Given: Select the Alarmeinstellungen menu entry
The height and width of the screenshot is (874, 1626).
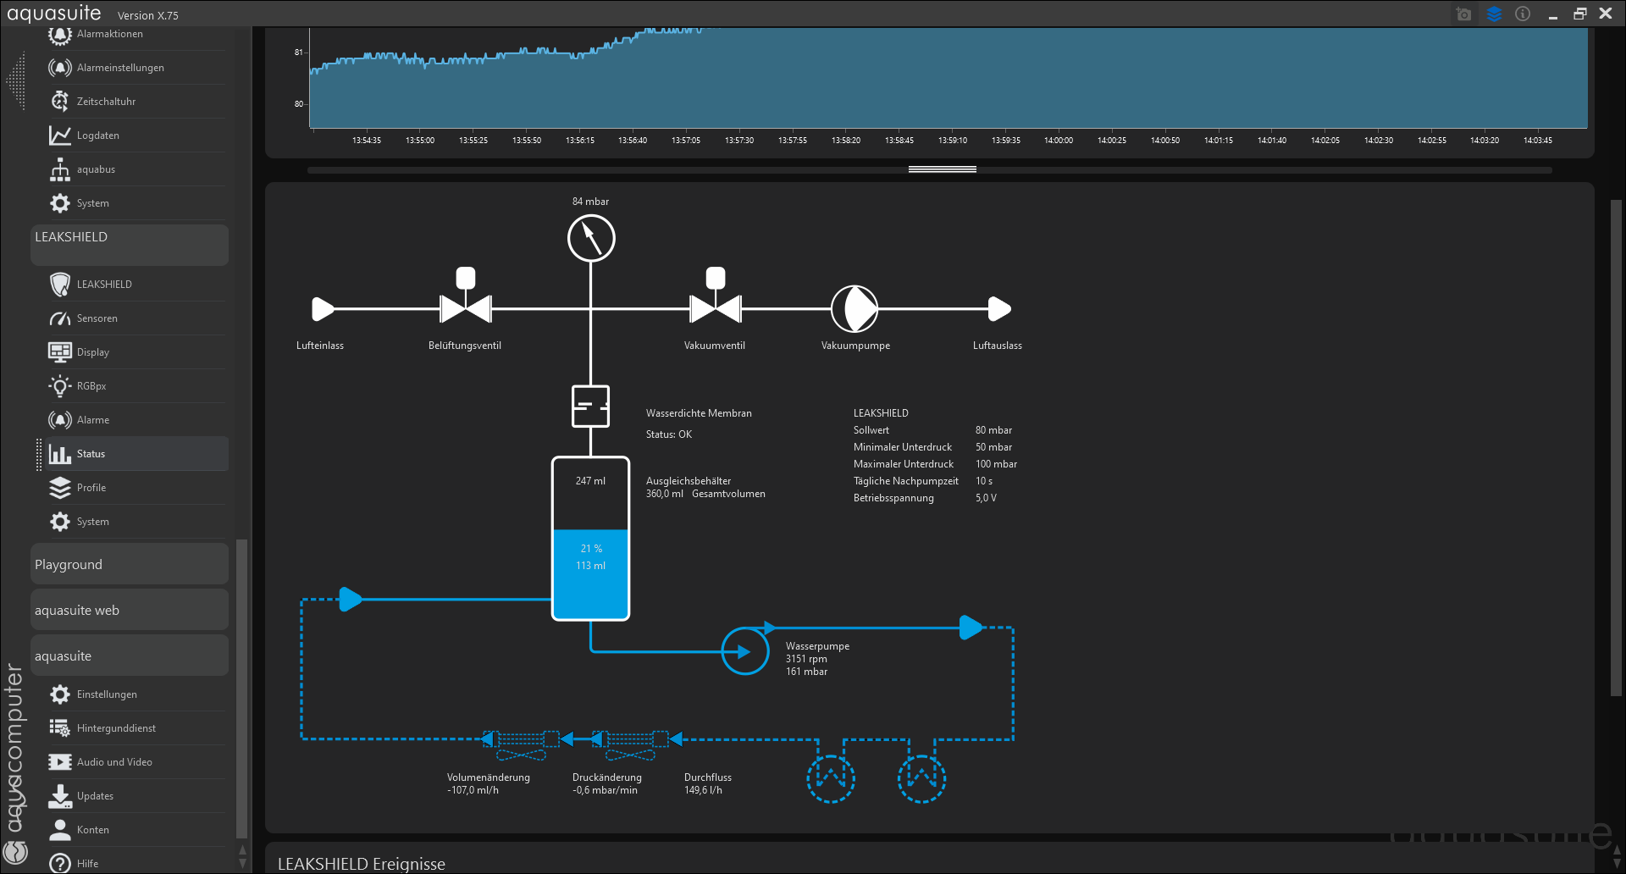Looking at the screenshot, I should click(x=120, y=68).
